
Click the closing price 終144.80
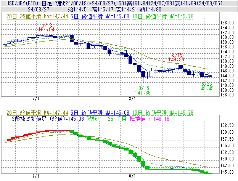151,10
